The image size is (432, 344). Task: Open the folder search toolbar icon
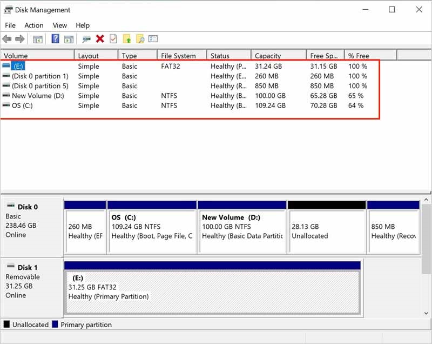pos(140,38)
